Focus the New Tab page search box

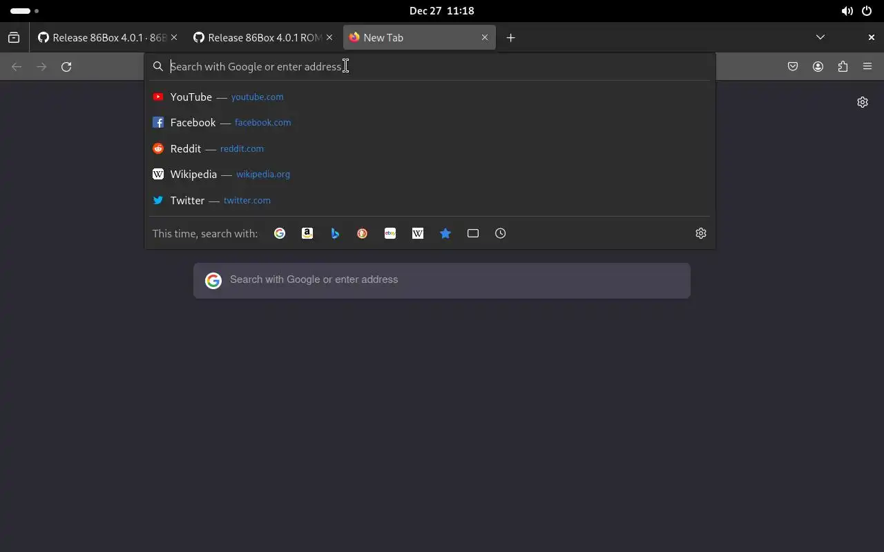tap(442, 280)
